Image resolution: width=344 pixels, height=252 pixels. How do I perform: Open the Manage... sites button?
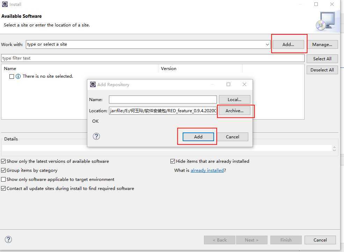[x=322, y=45]
